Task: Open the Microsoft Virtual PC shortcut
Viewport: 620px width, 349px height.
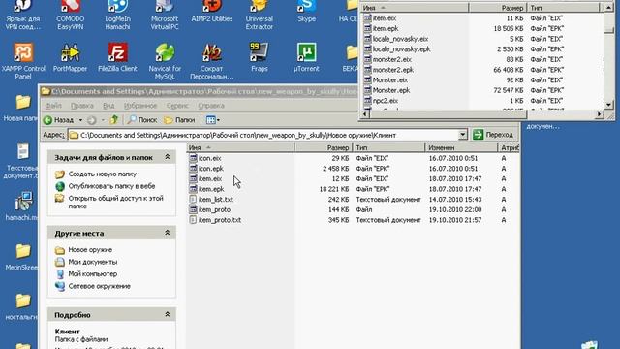Action: pyautogui.click(x=165, y=16)
